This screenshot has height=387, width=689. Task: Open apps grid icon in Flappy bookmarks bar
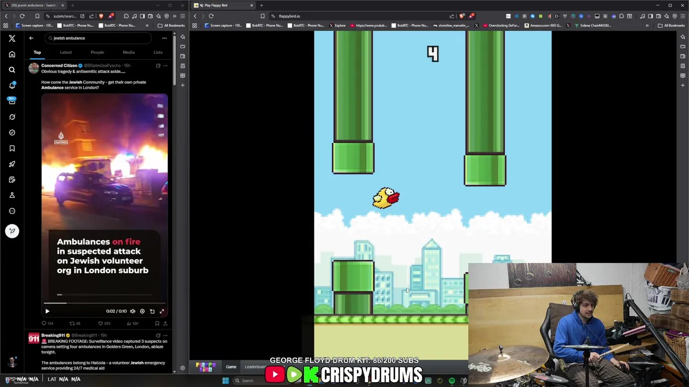195,25
